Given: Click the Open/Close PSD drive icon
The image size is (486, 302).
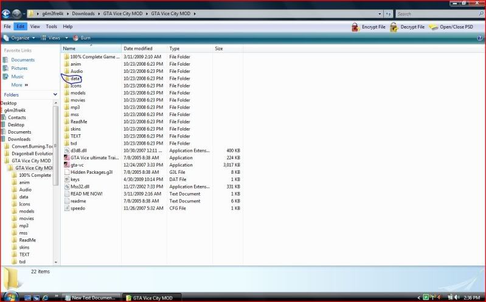Looking at the screenshot, I should click(433, 27).
